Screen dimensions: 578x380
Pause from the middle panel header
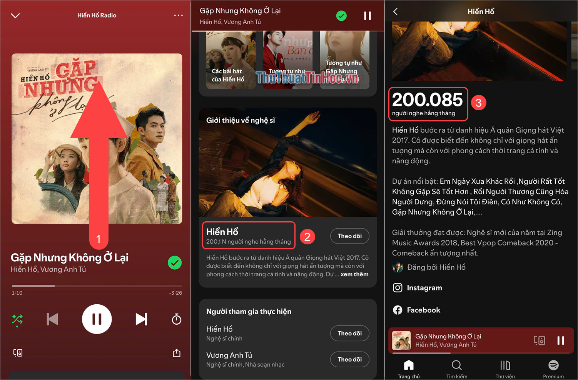[368, 16]
